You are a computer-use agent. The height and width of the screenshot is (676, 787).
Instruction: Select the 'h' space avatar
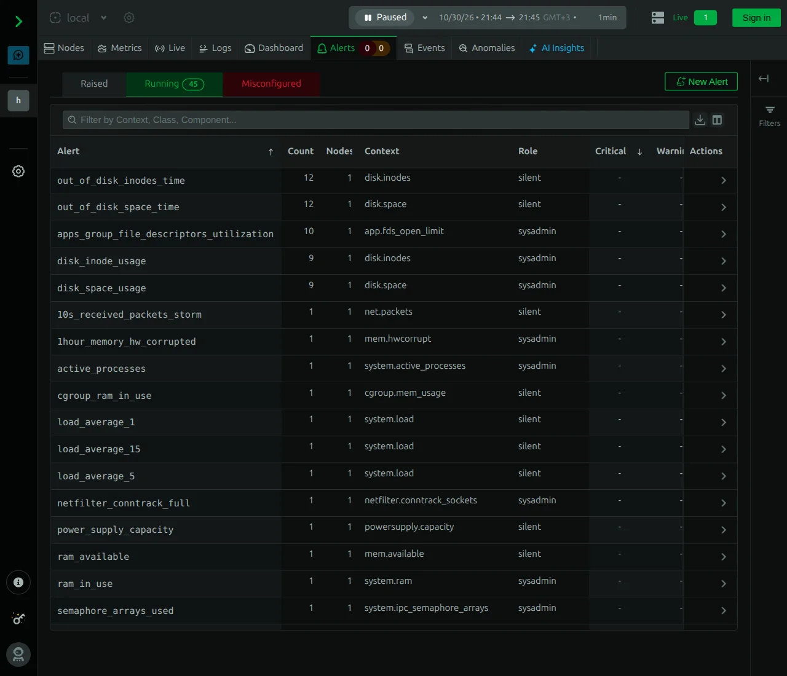[18, 100]
